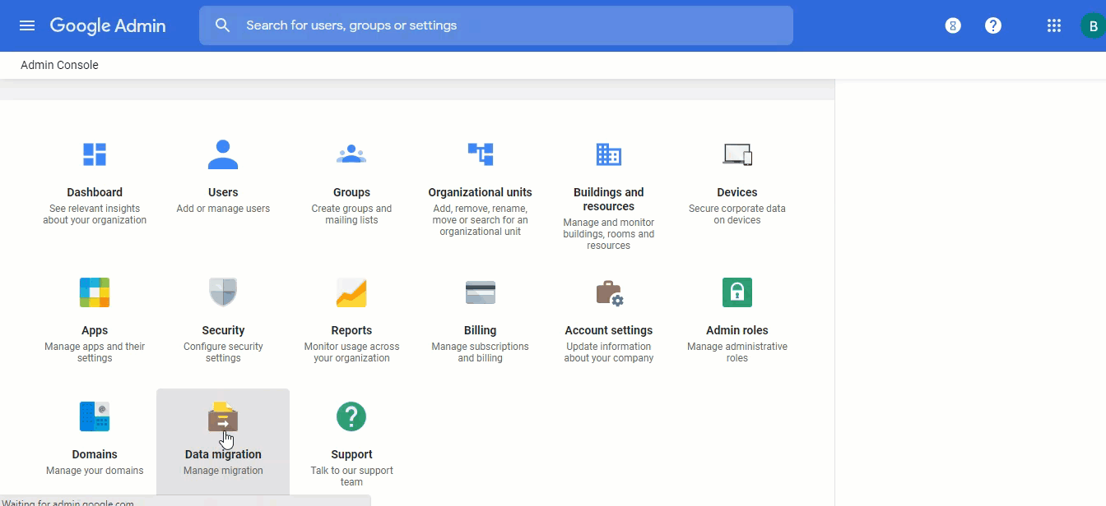Image resolution: width=1106 pixels, height=506 pixels.
Task: Open the main hamburger menu
Action: pyautogui.click(x=27, y=25)
